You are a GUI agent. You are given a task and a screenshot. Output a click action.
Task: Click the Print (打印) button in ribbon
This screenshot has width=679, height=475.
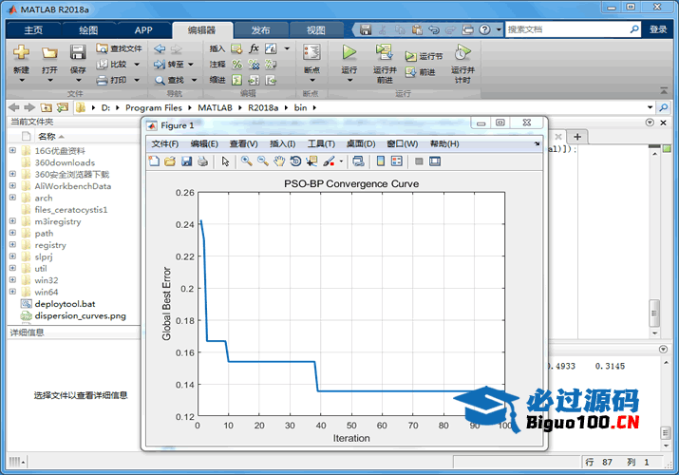coord(112,80)
